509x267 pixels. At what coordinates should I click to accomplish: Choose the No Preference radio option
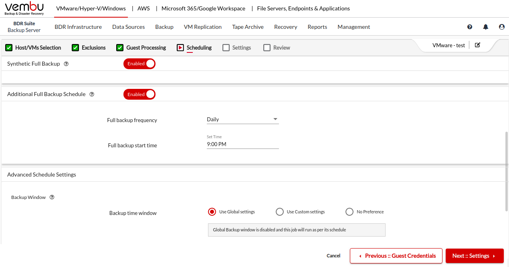[x=349, y=212]
